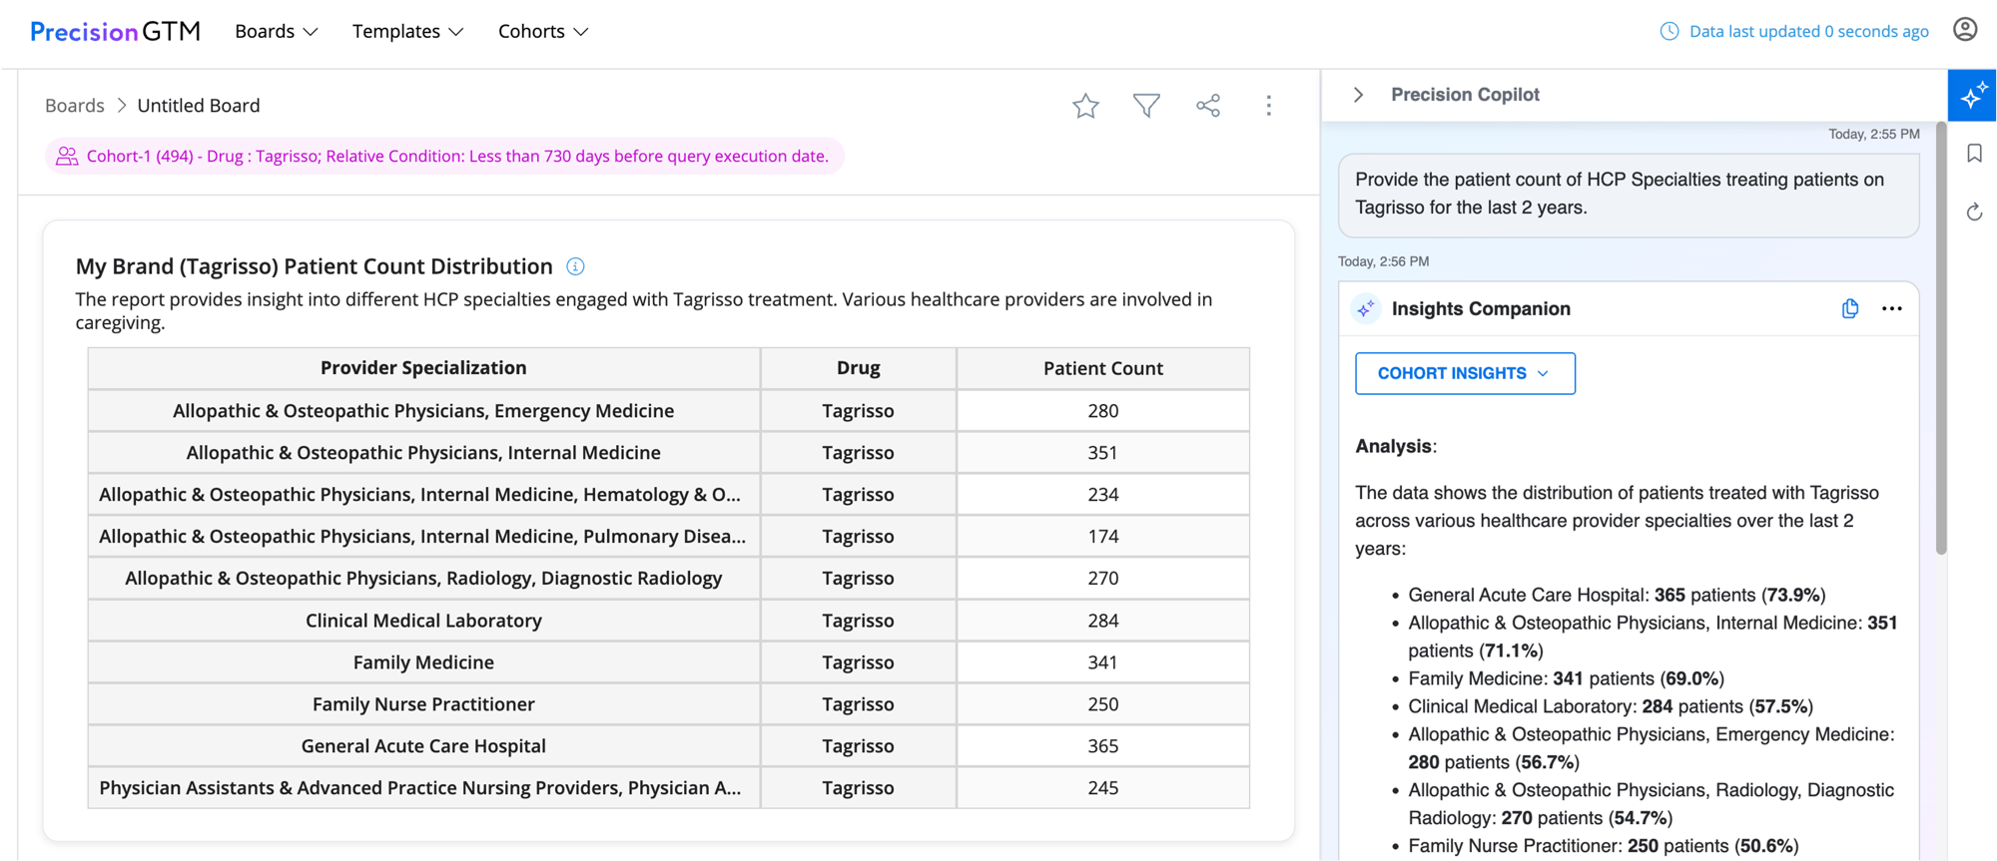Image resolution: width=1997 pixels, height=861 pixels.
Task: Click the cohort people icon
Action: point(67,156)
